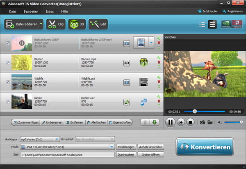
Task: Adjust the volume slider
Action: pyautogui.click(x=234, y=122)
